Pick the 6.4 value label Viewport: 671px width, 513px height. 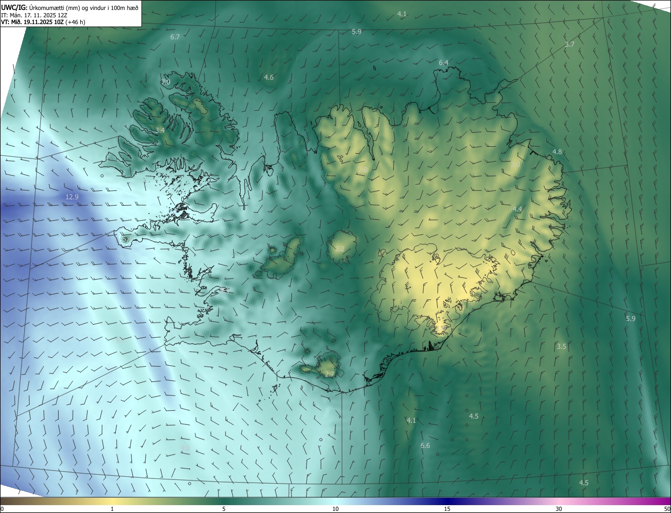click(443, 63)
